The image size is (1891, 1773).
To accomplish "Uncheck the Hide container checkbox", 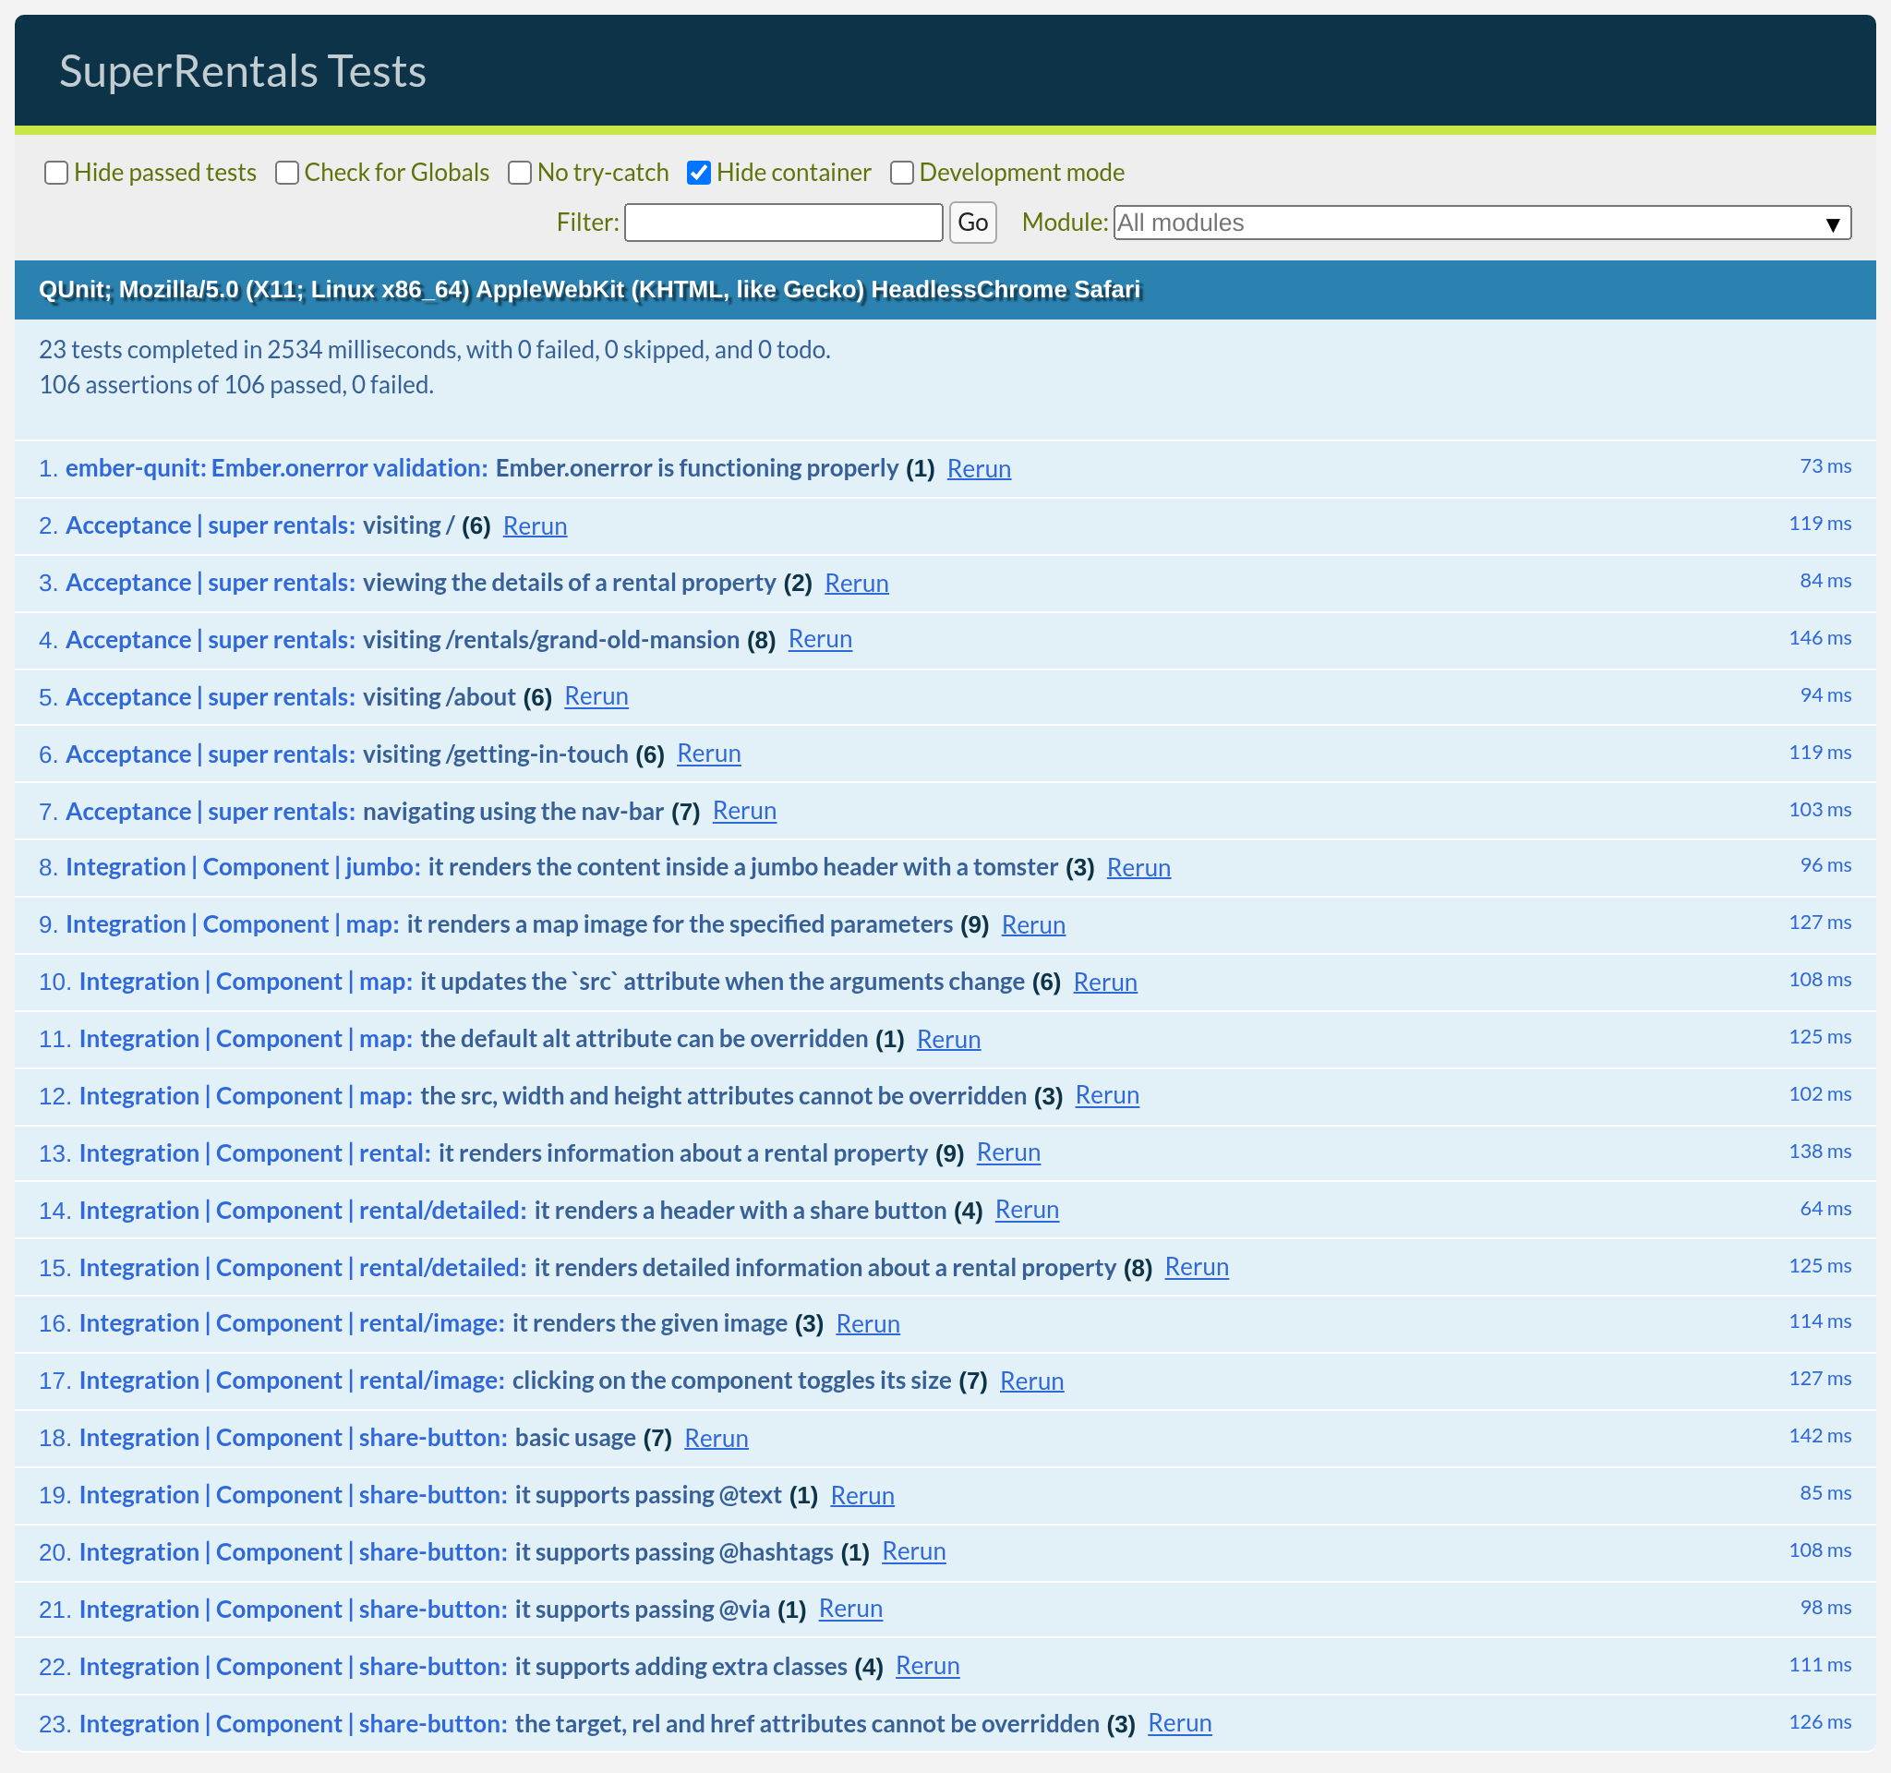I will pyautogui.click(x=699, y=172).
